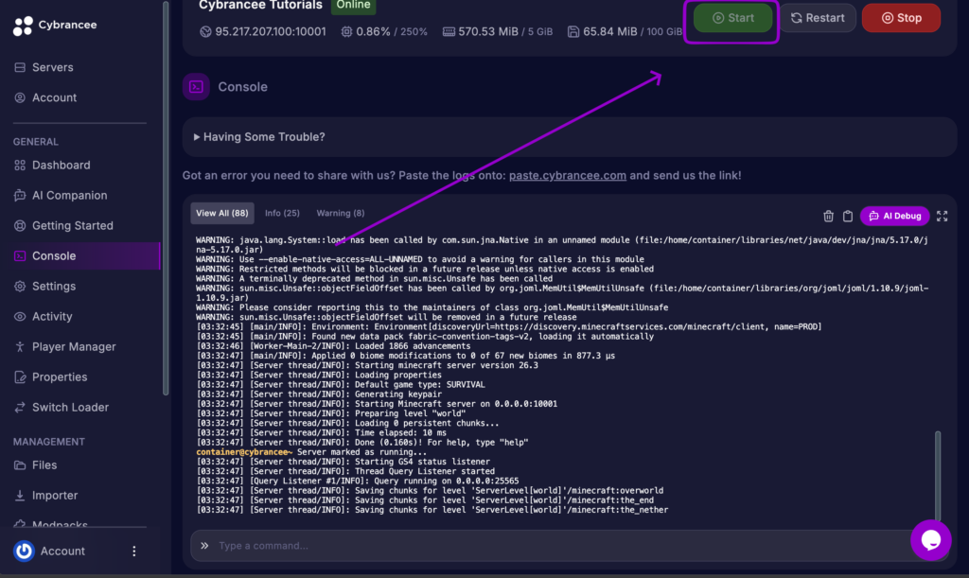Switch to the Warning (8) tab
Screen dimensions: 969x578
(x=341, y=213)
